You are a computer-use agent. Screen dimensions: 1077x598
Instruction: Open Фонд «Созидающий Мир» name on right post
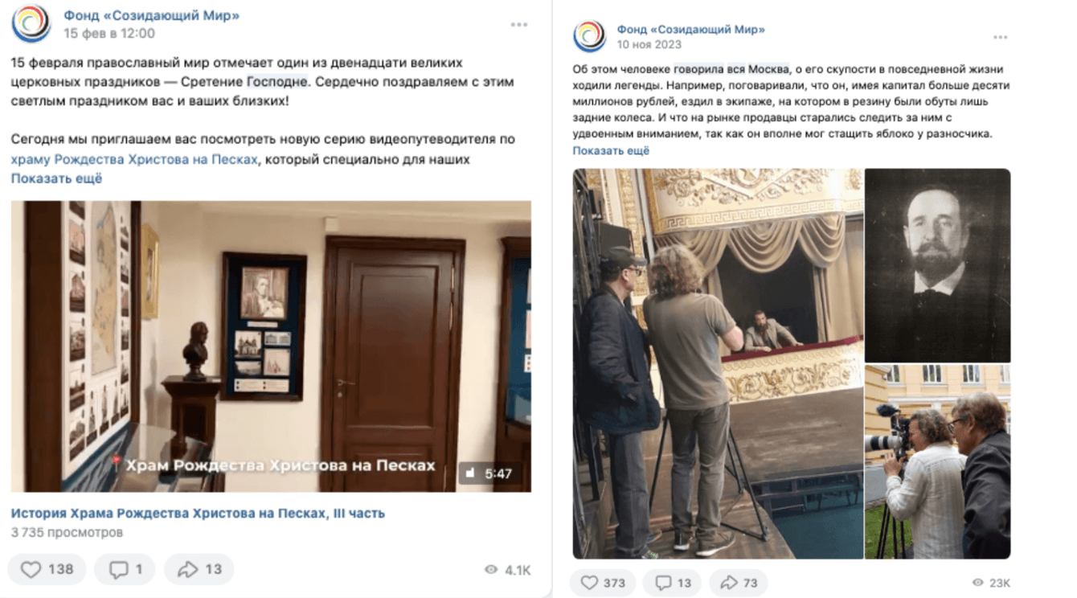pos(691,30)
